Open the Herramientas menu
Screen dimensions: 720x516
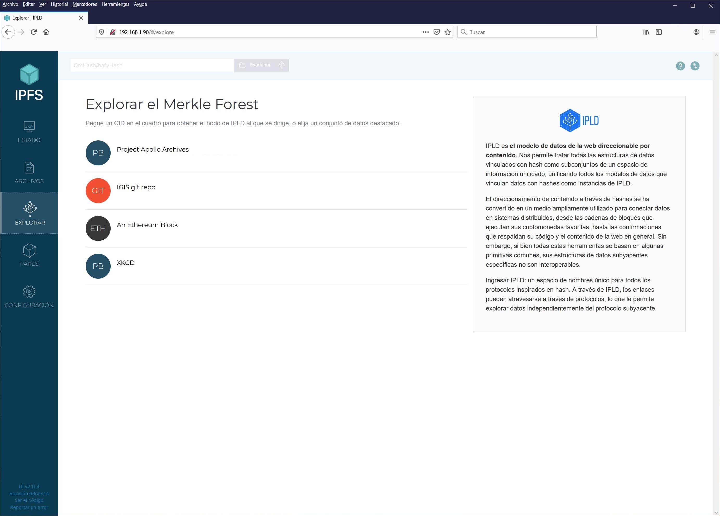(115, 4)
